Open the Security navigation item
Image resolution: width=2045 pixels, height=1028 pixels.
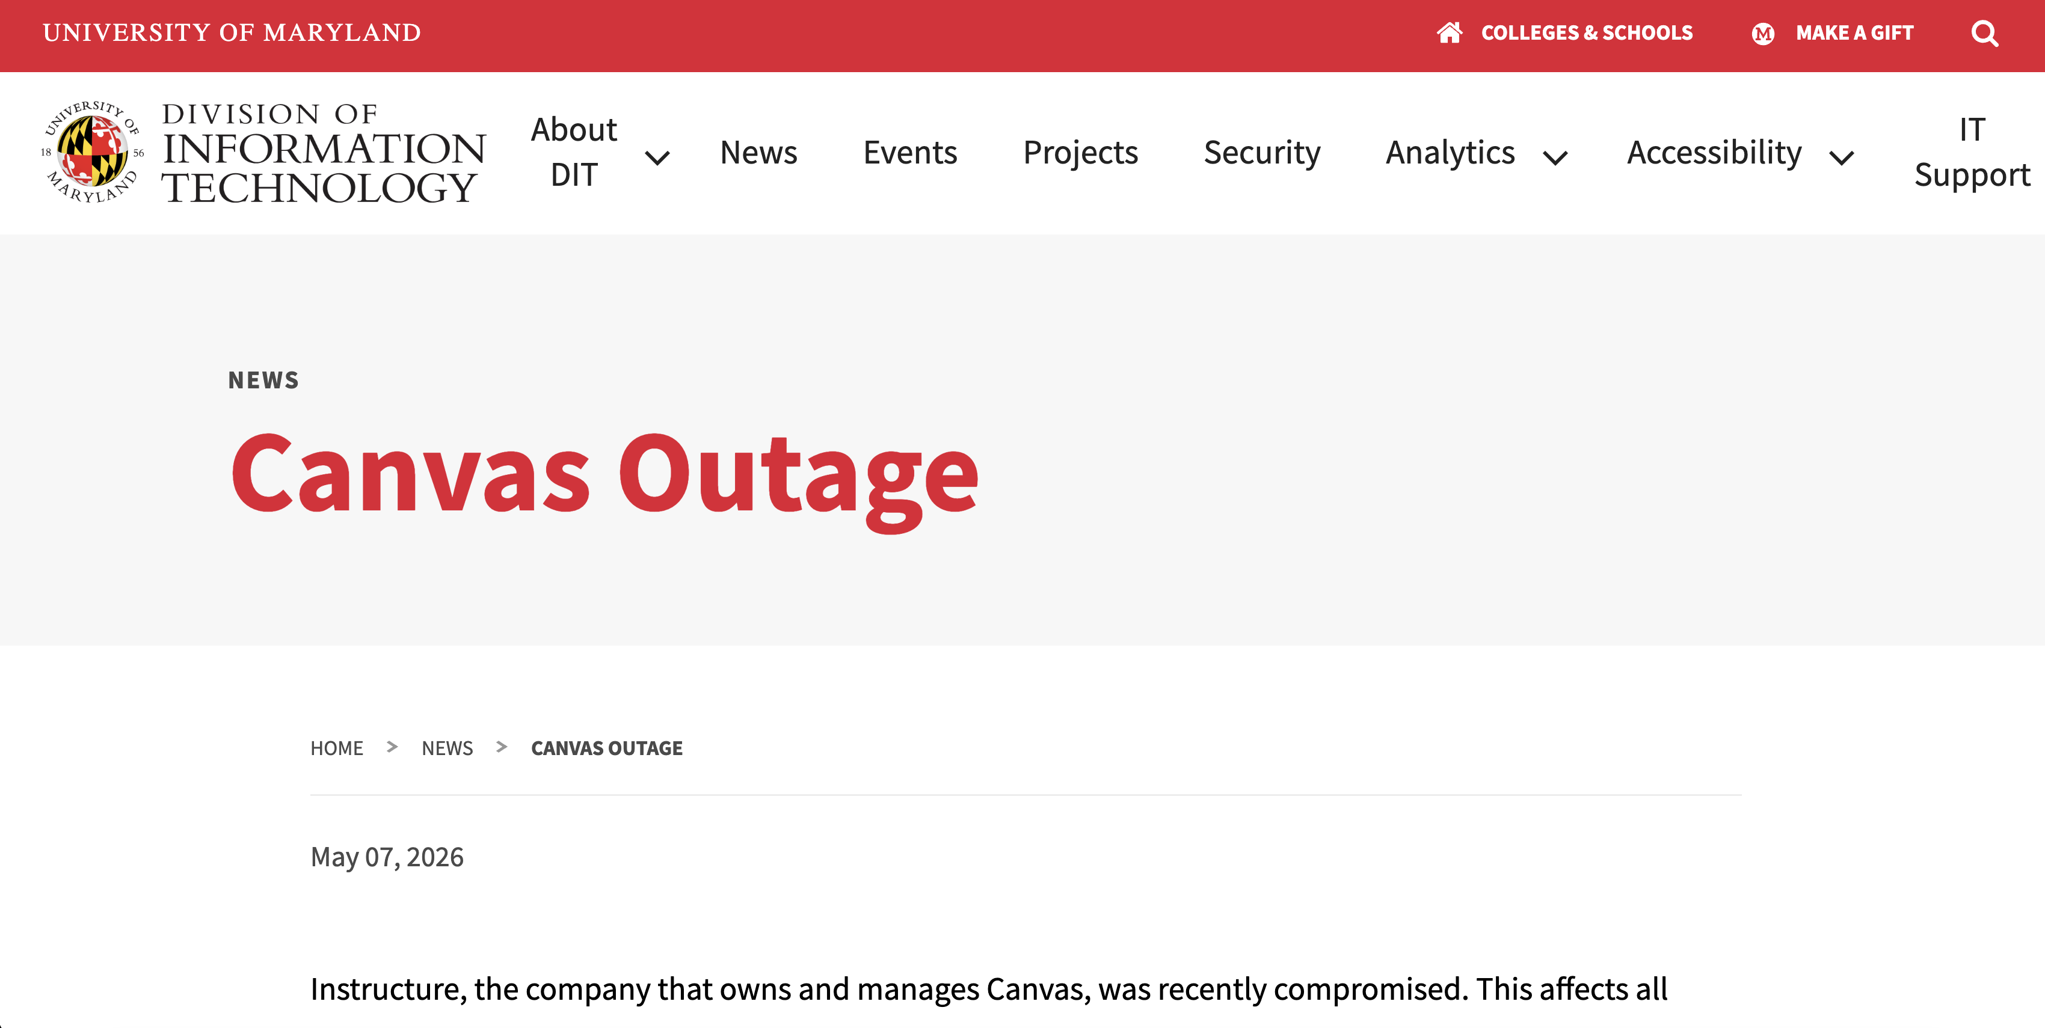point(1261,152)
